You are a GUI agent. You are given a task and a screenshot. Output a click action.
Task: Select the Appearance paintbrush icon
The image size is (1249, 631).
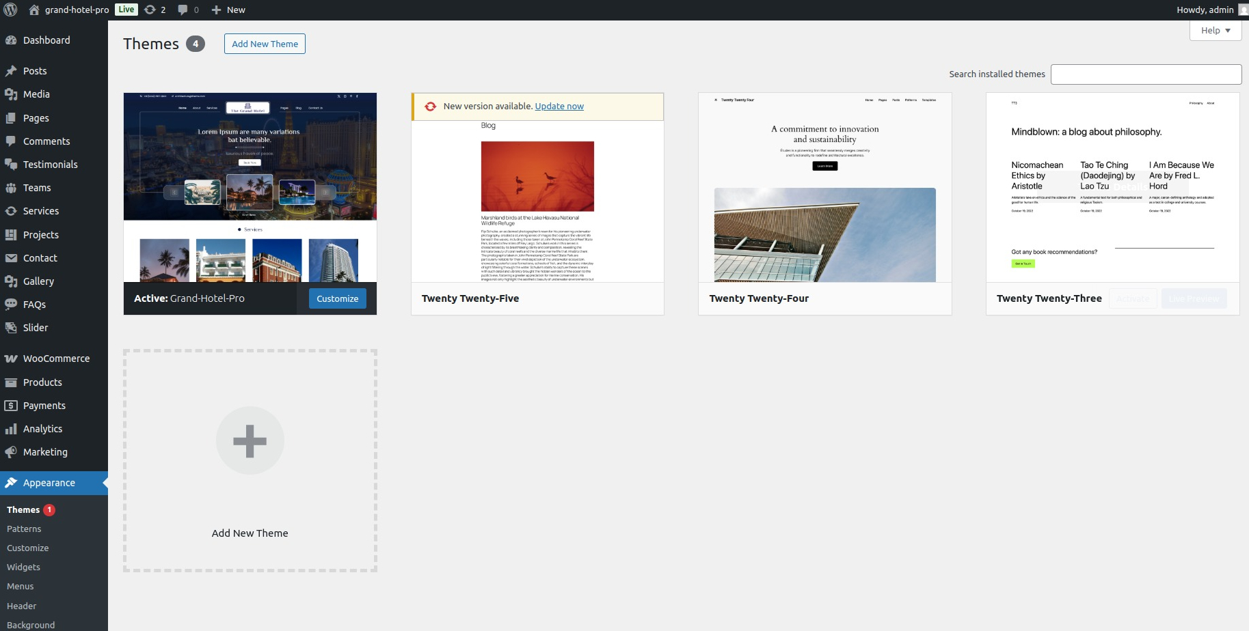(11, 483)
